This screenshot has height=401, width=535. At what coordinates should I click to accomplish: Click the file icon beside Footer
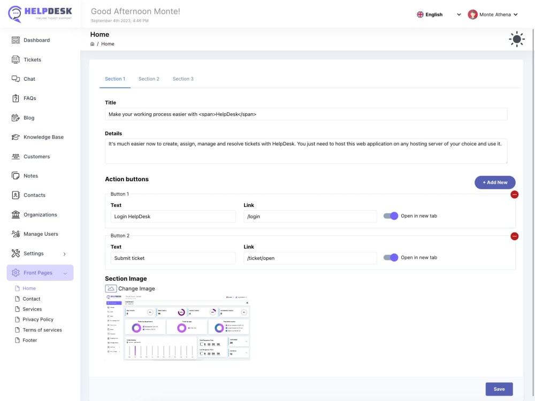pos(18,340)
